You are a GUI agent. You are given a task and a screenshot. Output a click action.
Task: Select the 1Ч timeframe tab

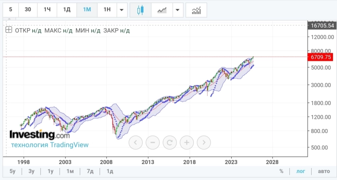(x=47, y=10)
